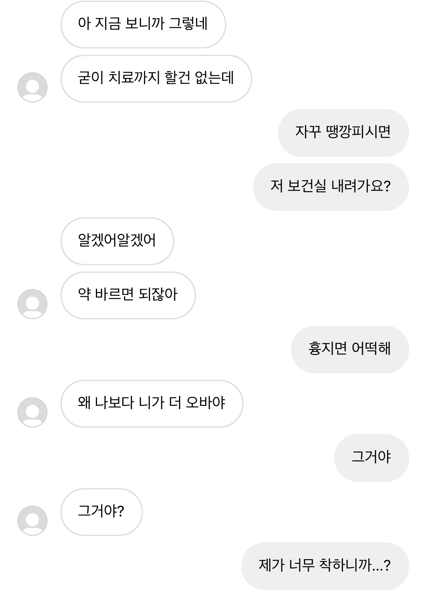Tap the received message '약 바르면 되잖아'
422x593 pixels.
coord(128,295)
